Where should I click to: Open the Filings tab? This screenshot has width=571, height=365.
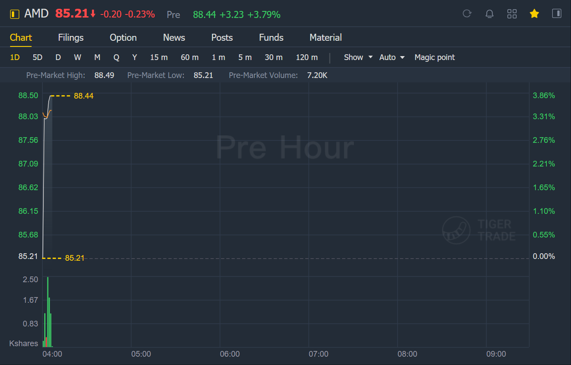[71, 38]
